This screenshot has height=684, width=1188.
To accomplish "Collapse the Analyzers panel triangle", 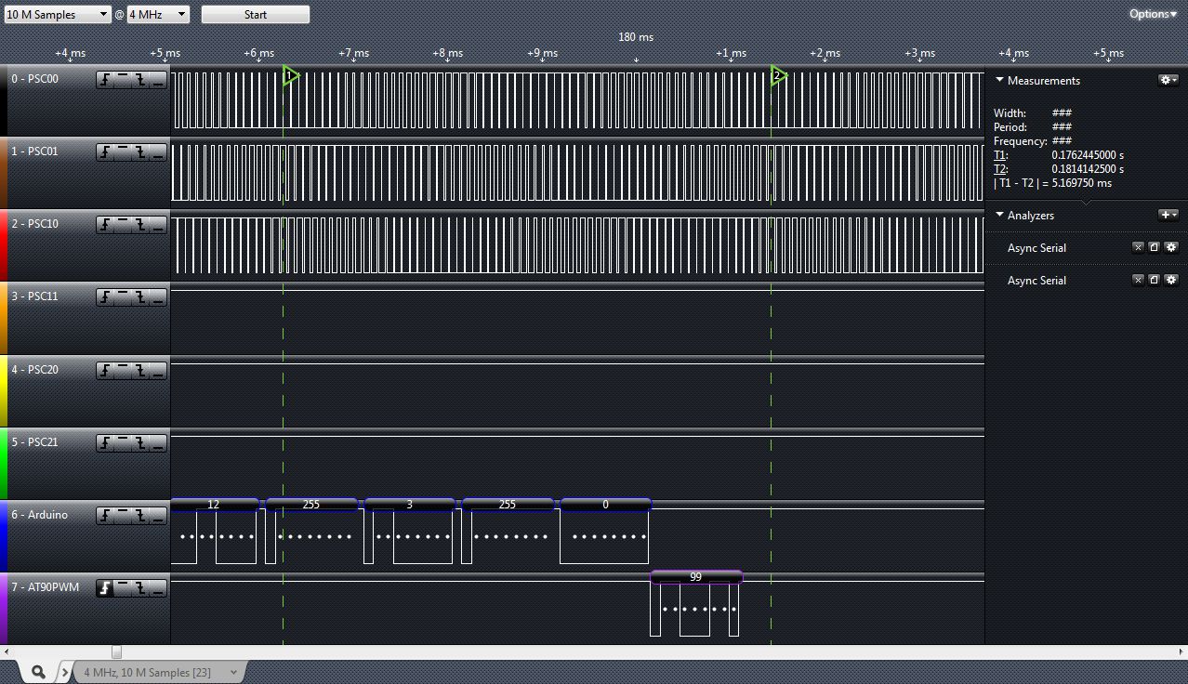I will click(999, 215).
